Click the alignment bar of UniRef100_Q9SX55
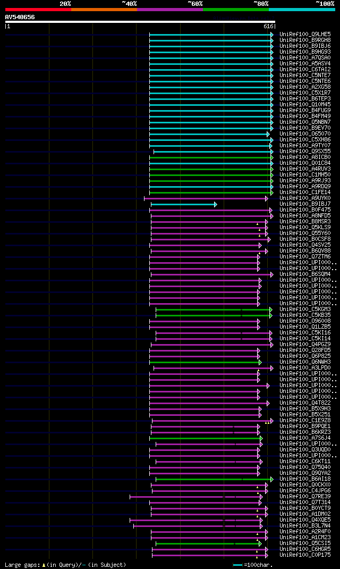The width and height of the screenshot is (340, 569). tap(213, 152)
